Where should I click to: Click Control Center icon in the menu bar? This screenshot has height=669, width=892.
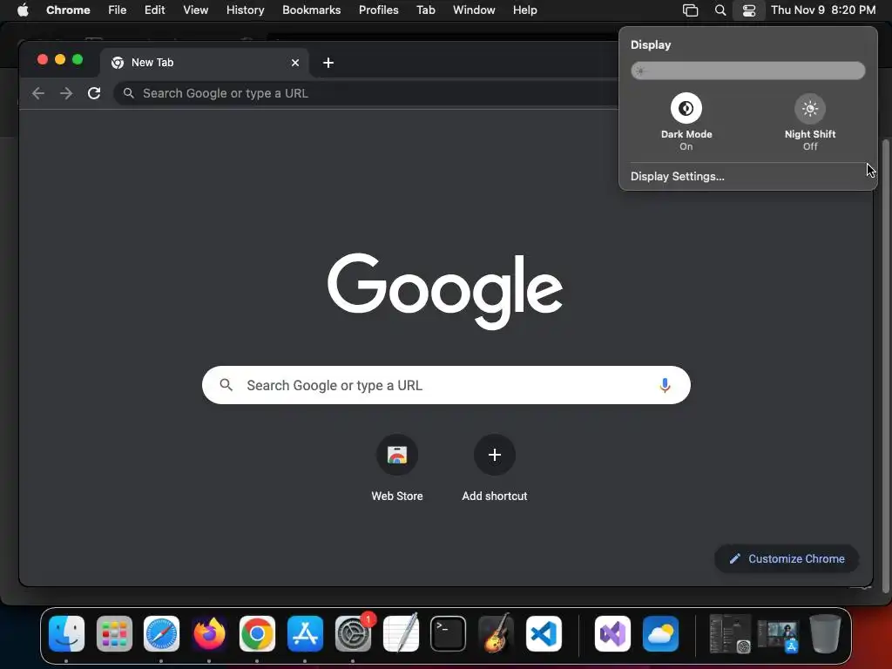(x=749, y=10)
